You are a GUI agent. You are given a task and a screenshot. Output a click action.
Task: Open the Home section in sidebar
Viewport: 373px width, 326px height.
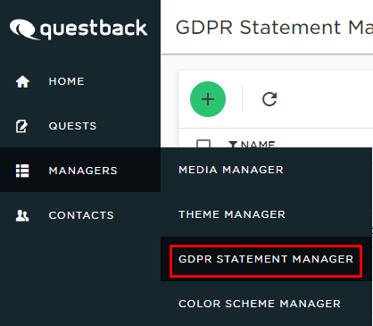(80, 81)
